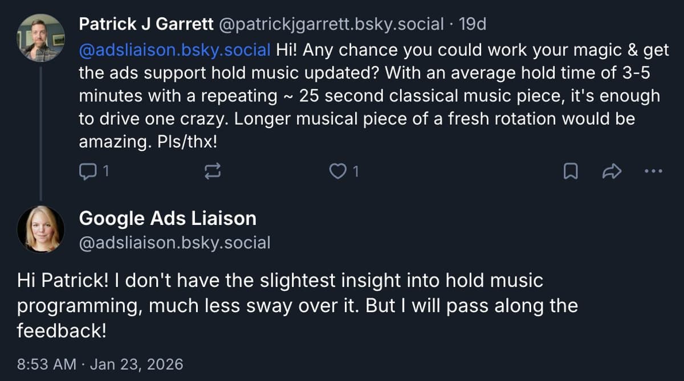Click the share arrow icon
The height and width of the screenshot is (381, 684).
611,171
